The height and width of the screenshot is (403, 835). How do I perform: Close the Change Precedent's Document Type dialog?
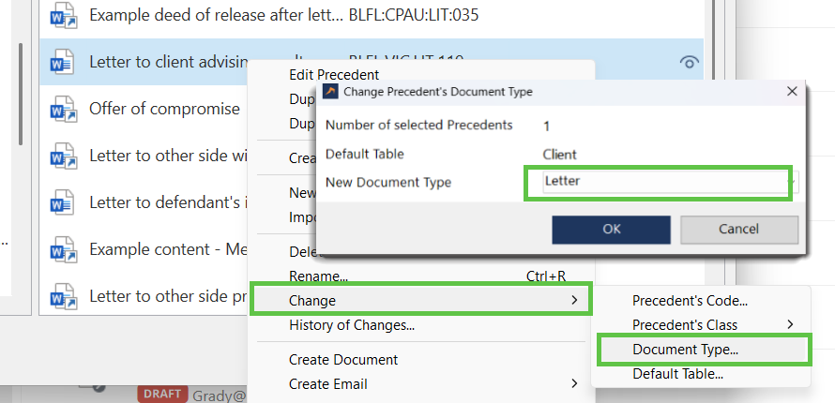pyautogui.click(x=792, y=92)
